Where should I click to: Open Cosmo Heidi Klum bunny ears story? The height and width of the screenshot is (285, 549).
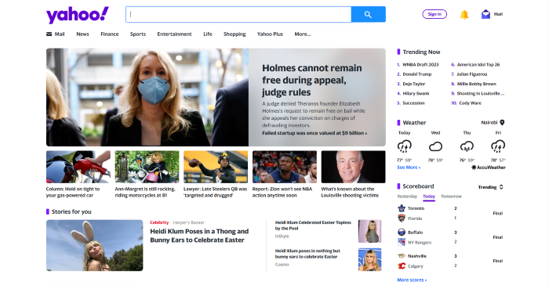click(307, 254)
